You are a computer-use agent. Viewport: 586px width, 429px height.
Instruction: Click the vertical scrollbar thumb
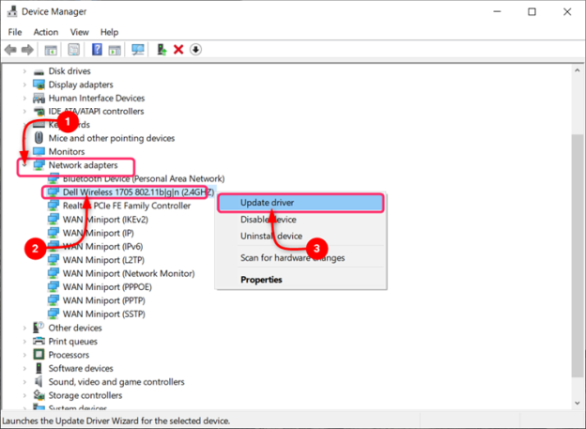click(577, 256)
